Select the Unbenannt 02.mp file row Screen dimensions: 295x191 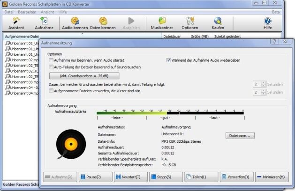tap(22, 60)
